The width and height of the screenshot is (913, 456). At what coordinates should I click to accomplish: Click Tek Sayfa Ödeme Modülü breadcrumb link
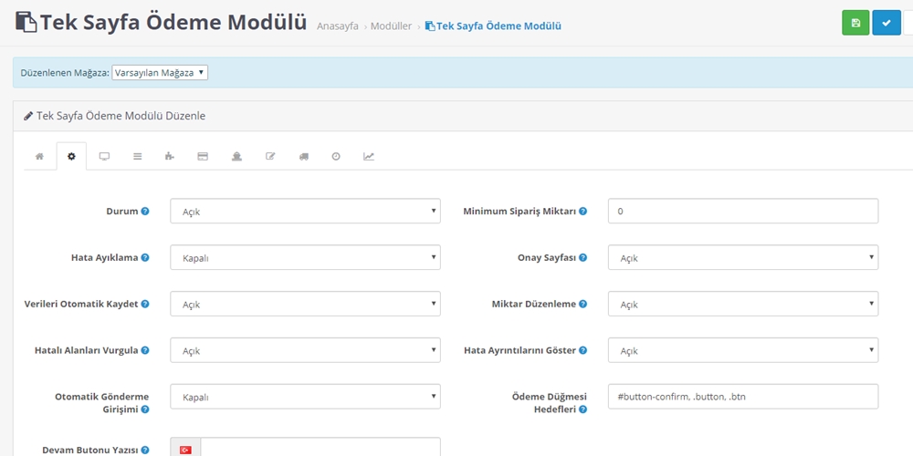[493, 26]
